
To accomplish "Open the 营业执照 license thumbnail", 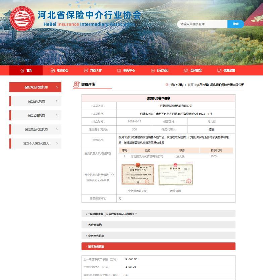I will pyautogui.click(x=176, y=174).
